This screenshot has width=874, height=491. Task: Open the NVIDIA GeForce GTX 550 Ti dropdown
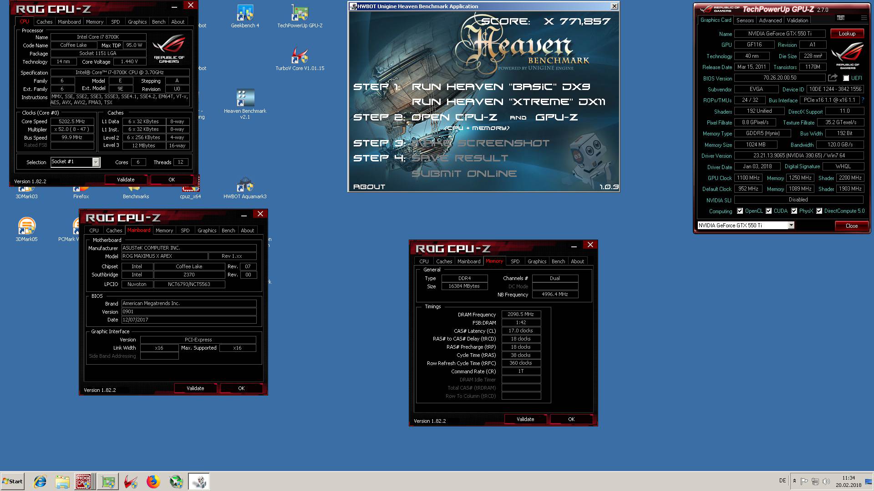tap(791, 225)
